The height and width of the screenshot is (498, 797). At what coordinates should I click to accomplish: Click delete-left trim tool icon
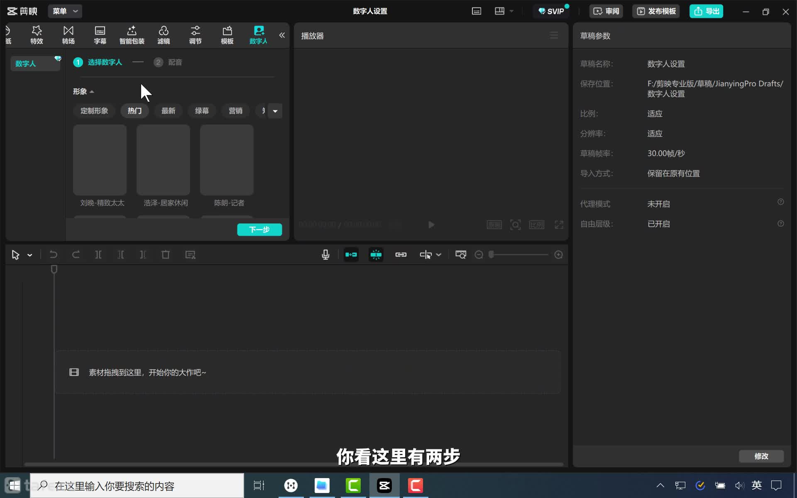pos(121,255)
